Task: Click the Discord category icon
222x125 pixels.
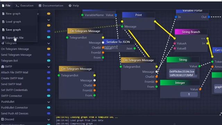Action: pyautogui.click(x=2, y=119)
